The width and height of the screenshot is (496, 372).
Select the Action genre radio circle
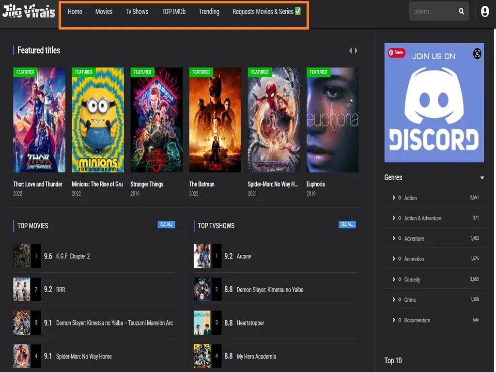tap(400, 198)
